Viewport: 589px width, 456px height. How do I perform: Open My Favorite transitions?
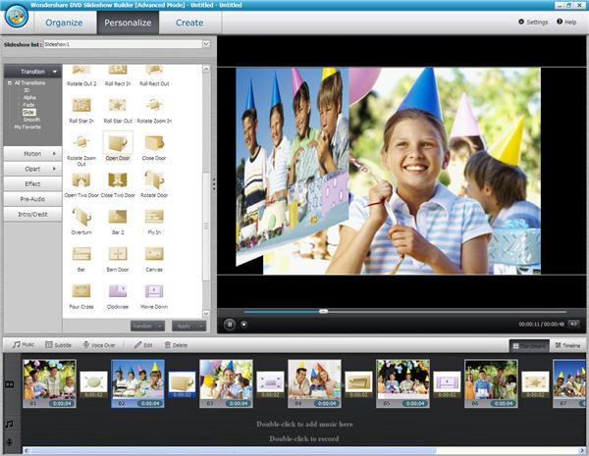27,127
